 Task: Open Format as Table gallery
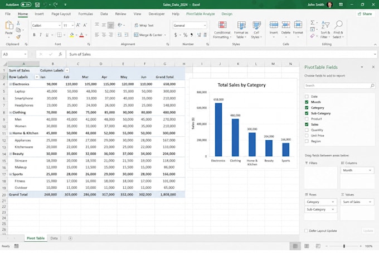point(241,30)
